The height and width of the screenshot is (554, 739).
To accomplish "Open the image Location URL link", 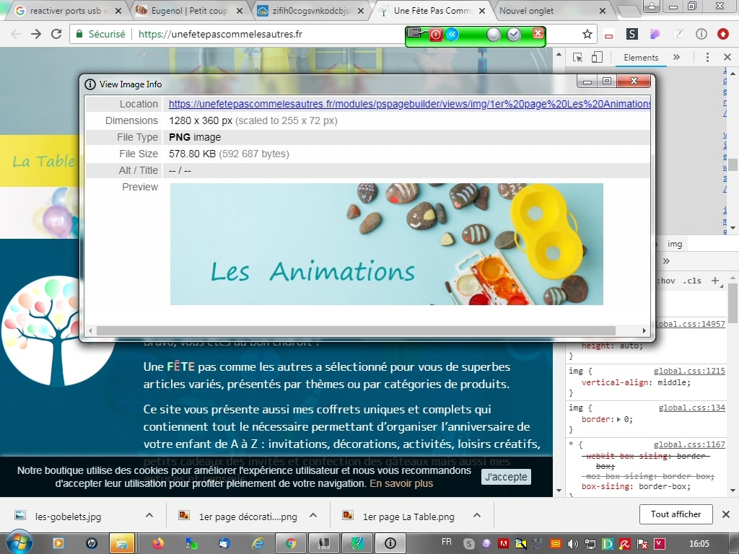I will [x=409, y=104].
